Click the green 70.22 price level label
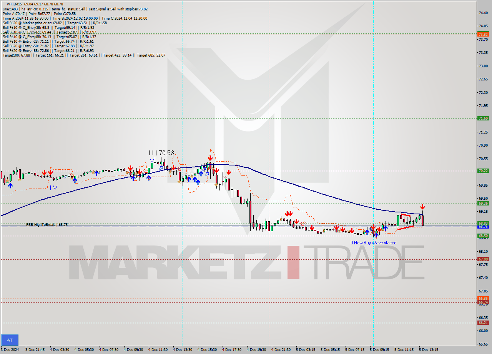Viewport: 492px width, 354px height. pos(483,170)
